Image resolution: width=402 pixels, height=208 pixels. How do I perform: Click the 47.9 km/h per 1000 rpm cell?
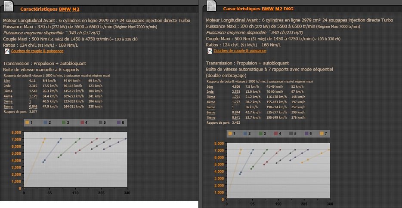50,107
